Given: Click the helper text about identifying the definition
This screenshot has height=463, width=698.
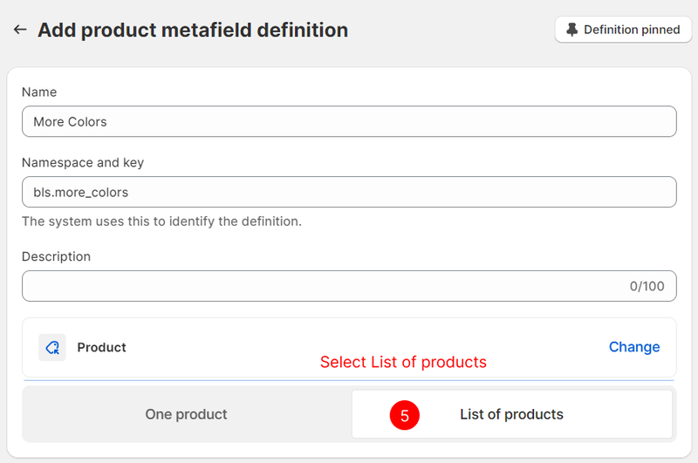Looking at the screenshot, I should [161, 221].
